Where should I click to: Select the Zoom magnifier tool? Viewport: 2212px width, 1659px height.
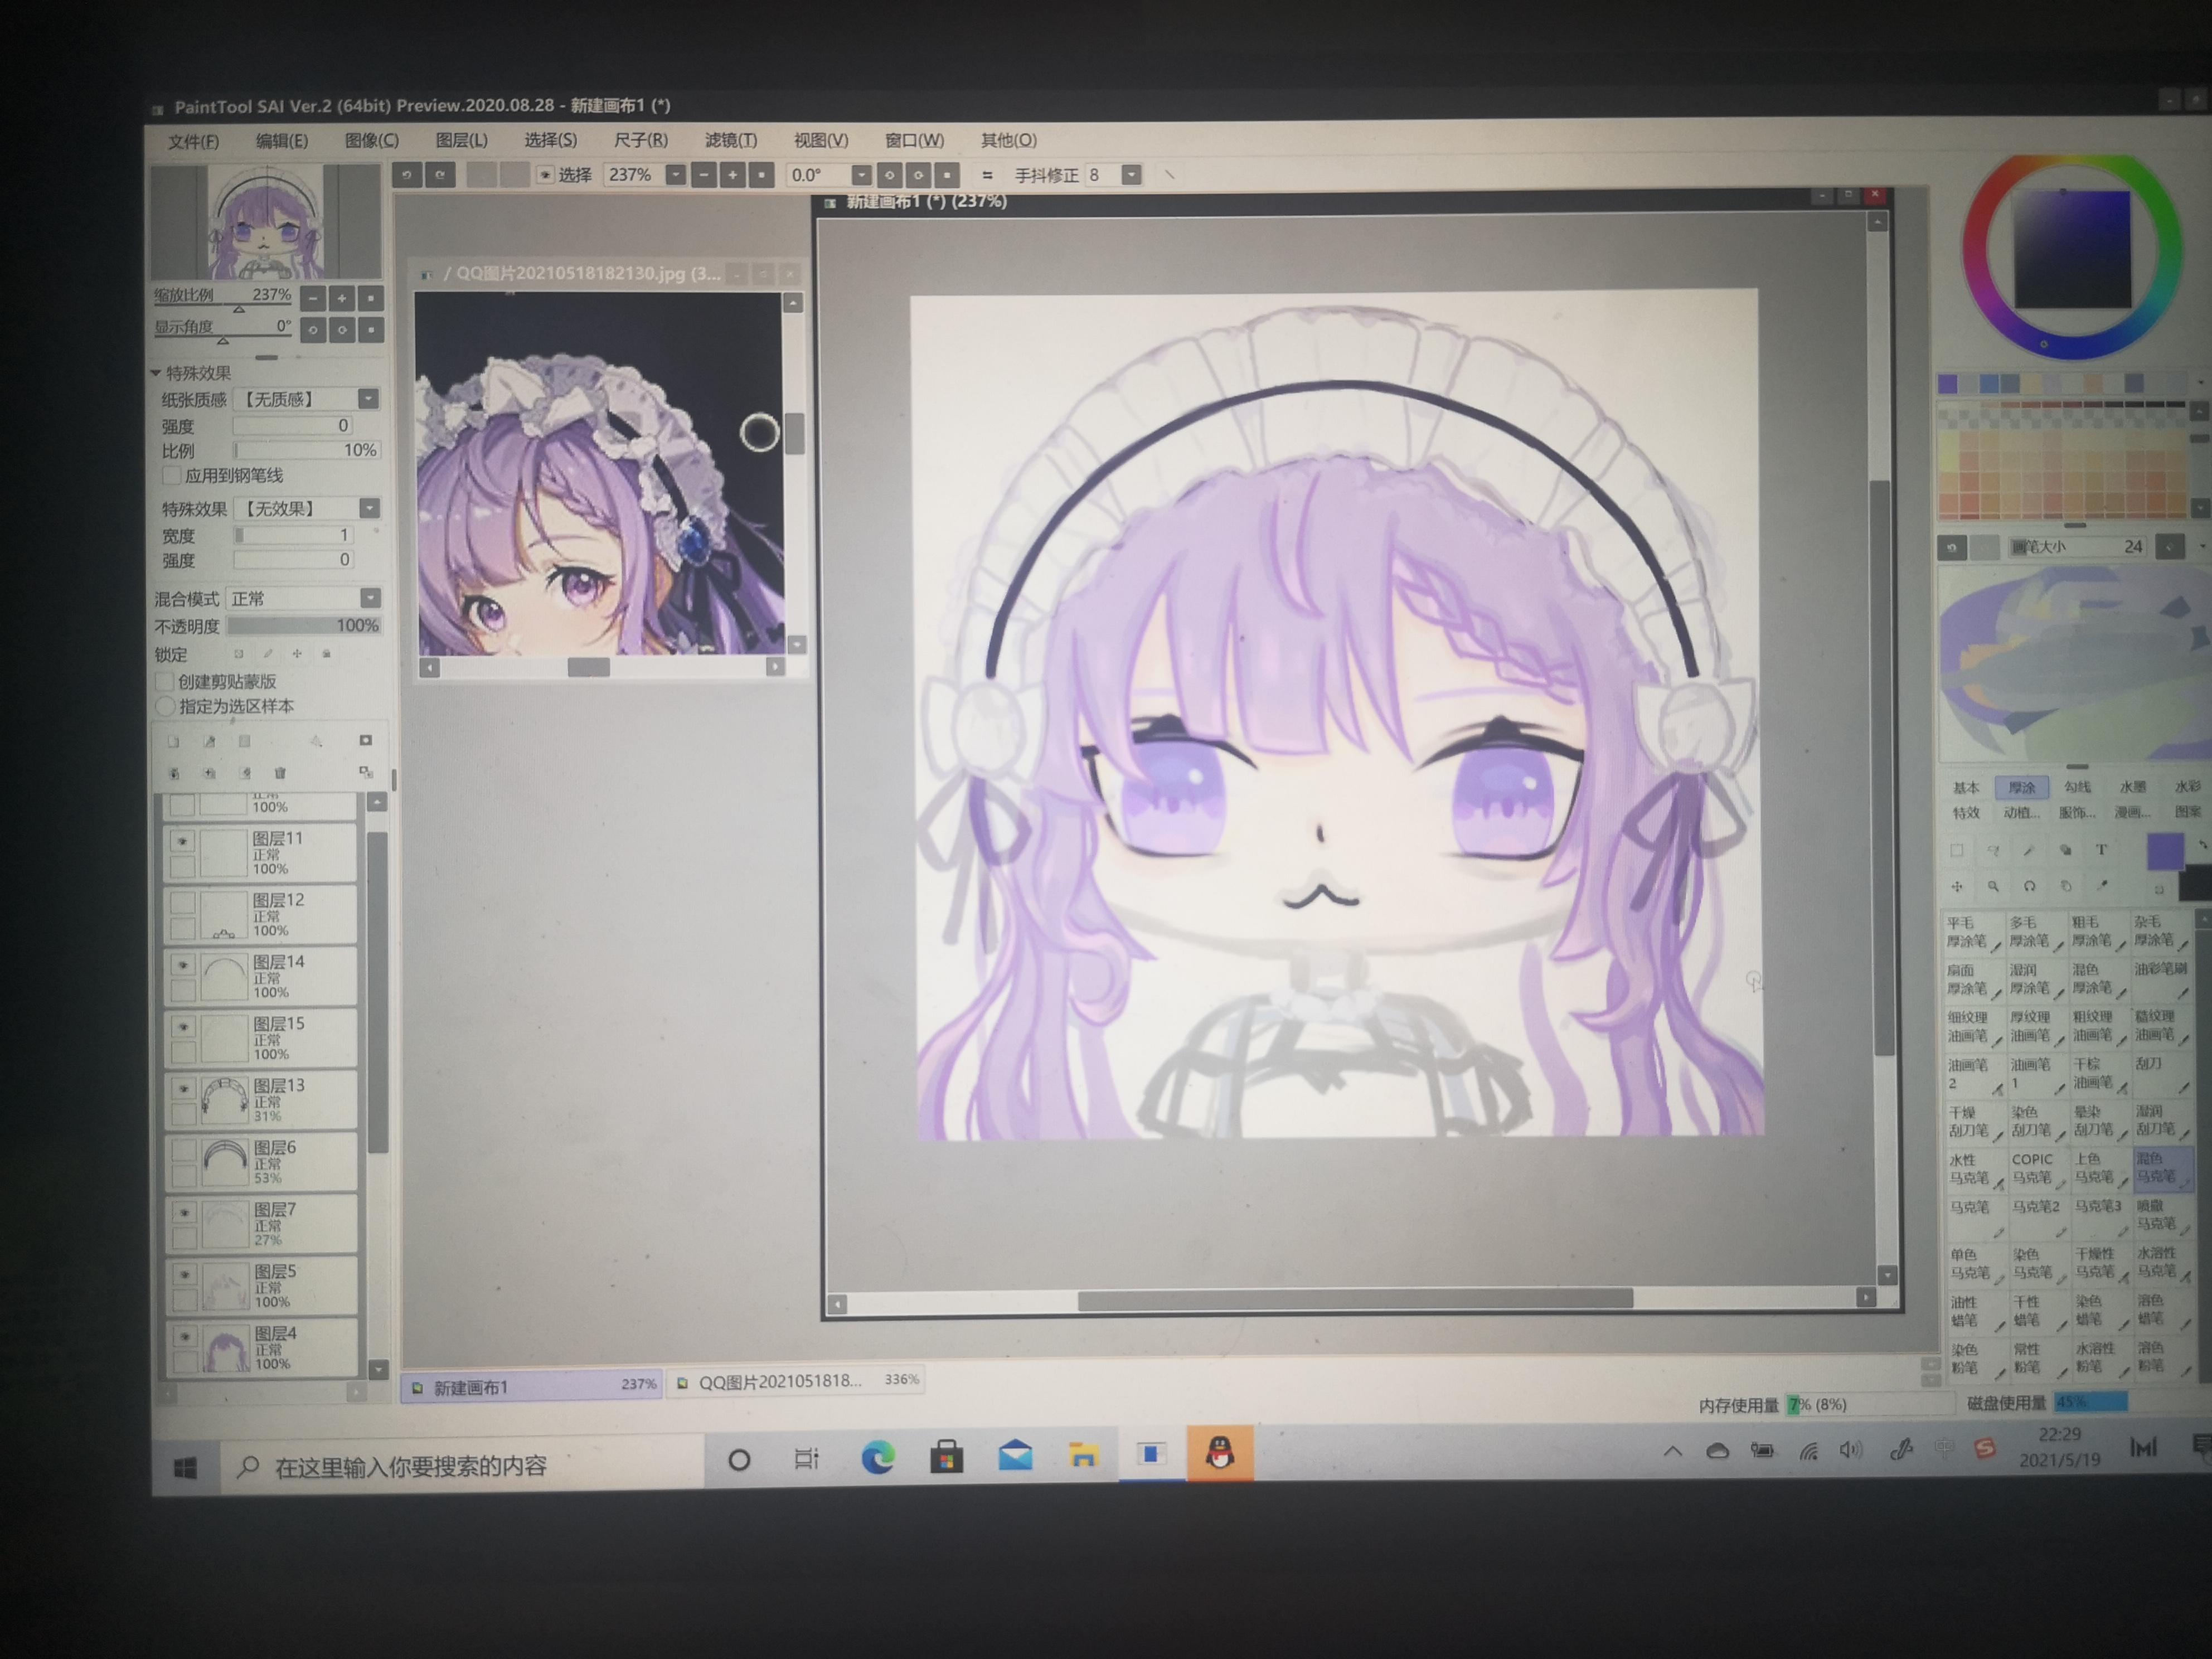[1993, 886]
